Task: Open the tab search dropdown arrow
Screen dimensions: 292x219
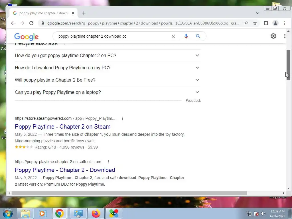Action: (258, 13)
